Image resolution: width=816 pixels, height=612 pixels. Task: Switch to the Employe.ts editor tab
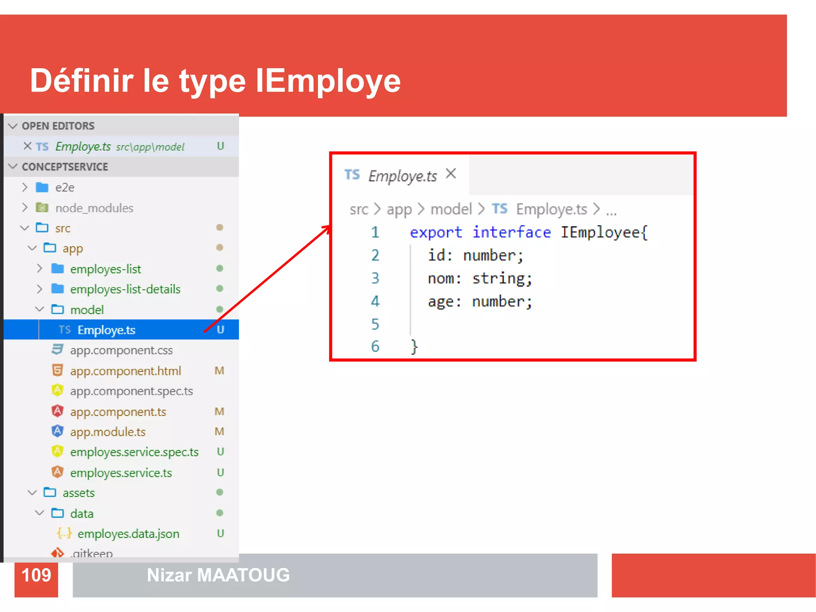[401, 175]
